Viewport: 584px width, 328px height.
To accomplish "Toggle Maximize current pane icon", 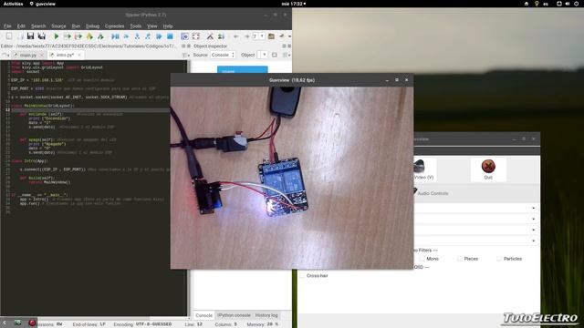I will click(x=184, y=36).
